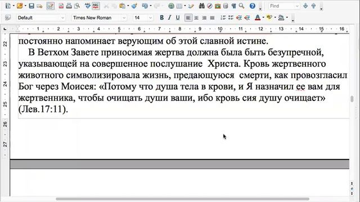Toggle Bold formatting

coord(161,17)
